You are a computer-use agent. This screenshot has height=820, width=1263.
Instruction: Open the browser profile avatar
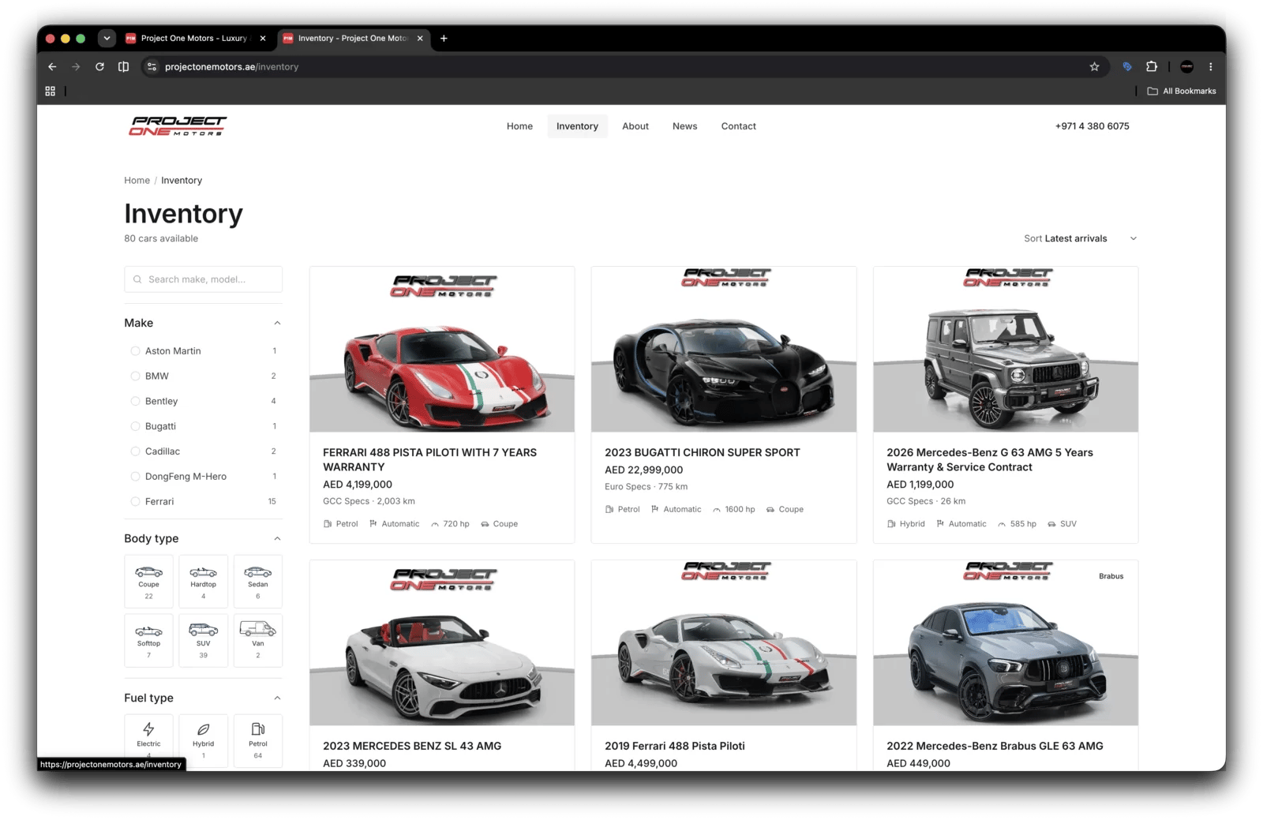point(1186,67)
